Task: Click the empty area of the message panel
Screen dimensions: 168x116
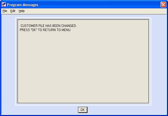Action: (83, 67)
